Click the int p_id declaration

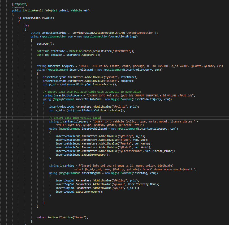pyautogui.click(x=48, y=84)
